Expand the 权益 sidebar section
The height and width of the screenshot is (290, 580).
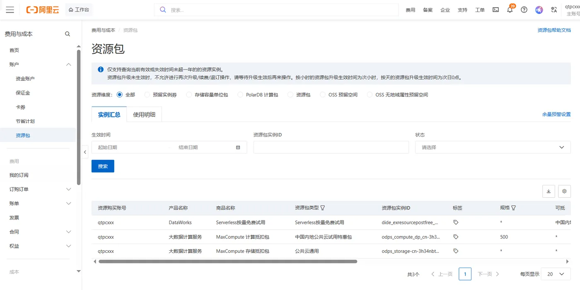(x=69, y=246)
